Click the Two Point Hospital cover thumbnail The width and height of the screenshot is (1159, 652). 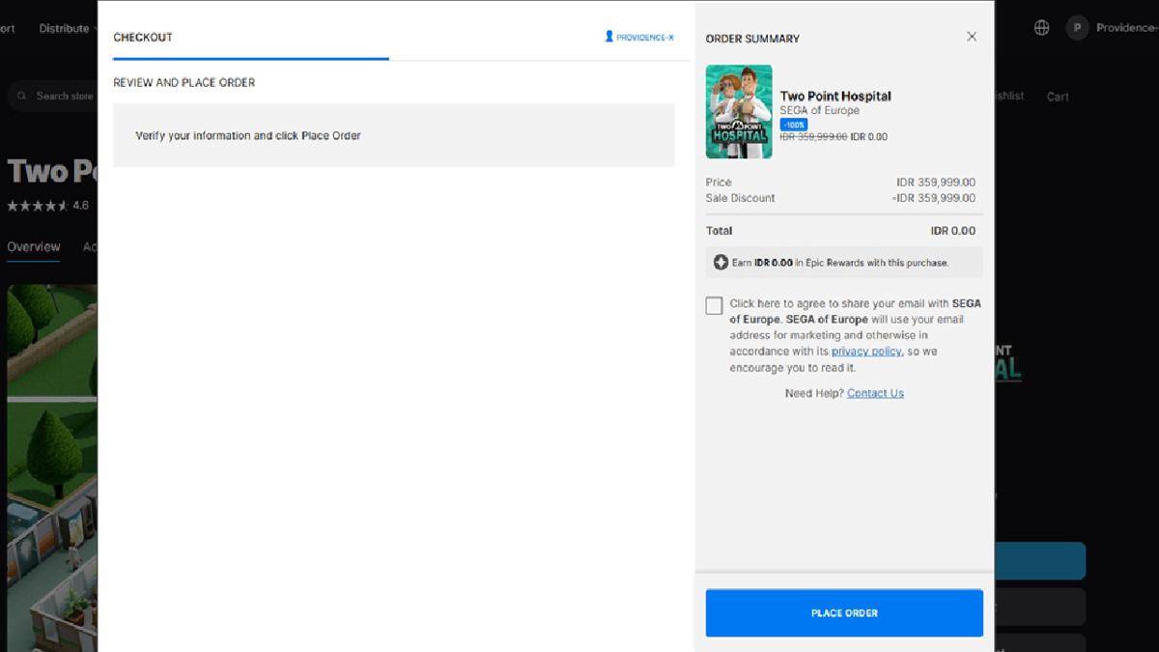[x=739, y=111]
